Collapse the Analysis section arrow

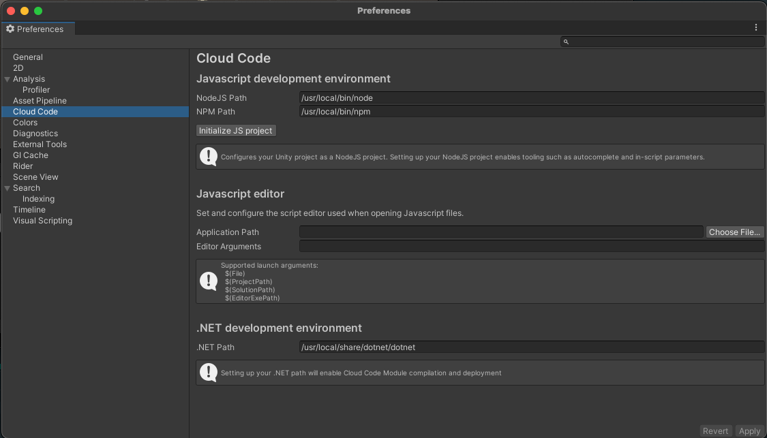click(7, 79)
